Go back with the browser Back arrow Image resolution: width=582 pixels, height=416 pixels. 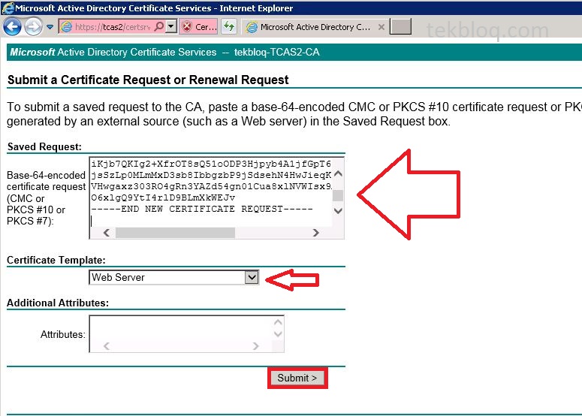coord(12,27)
